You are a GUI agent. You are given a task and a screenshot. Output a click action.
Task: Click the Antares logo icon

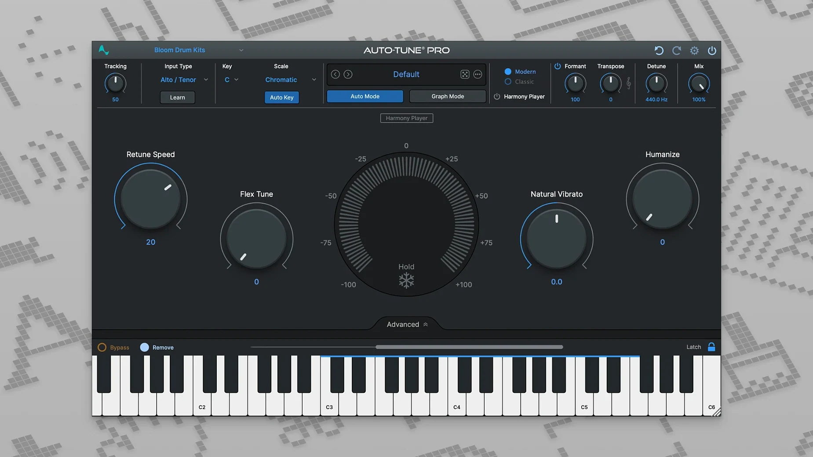click(x=104, y=50)
